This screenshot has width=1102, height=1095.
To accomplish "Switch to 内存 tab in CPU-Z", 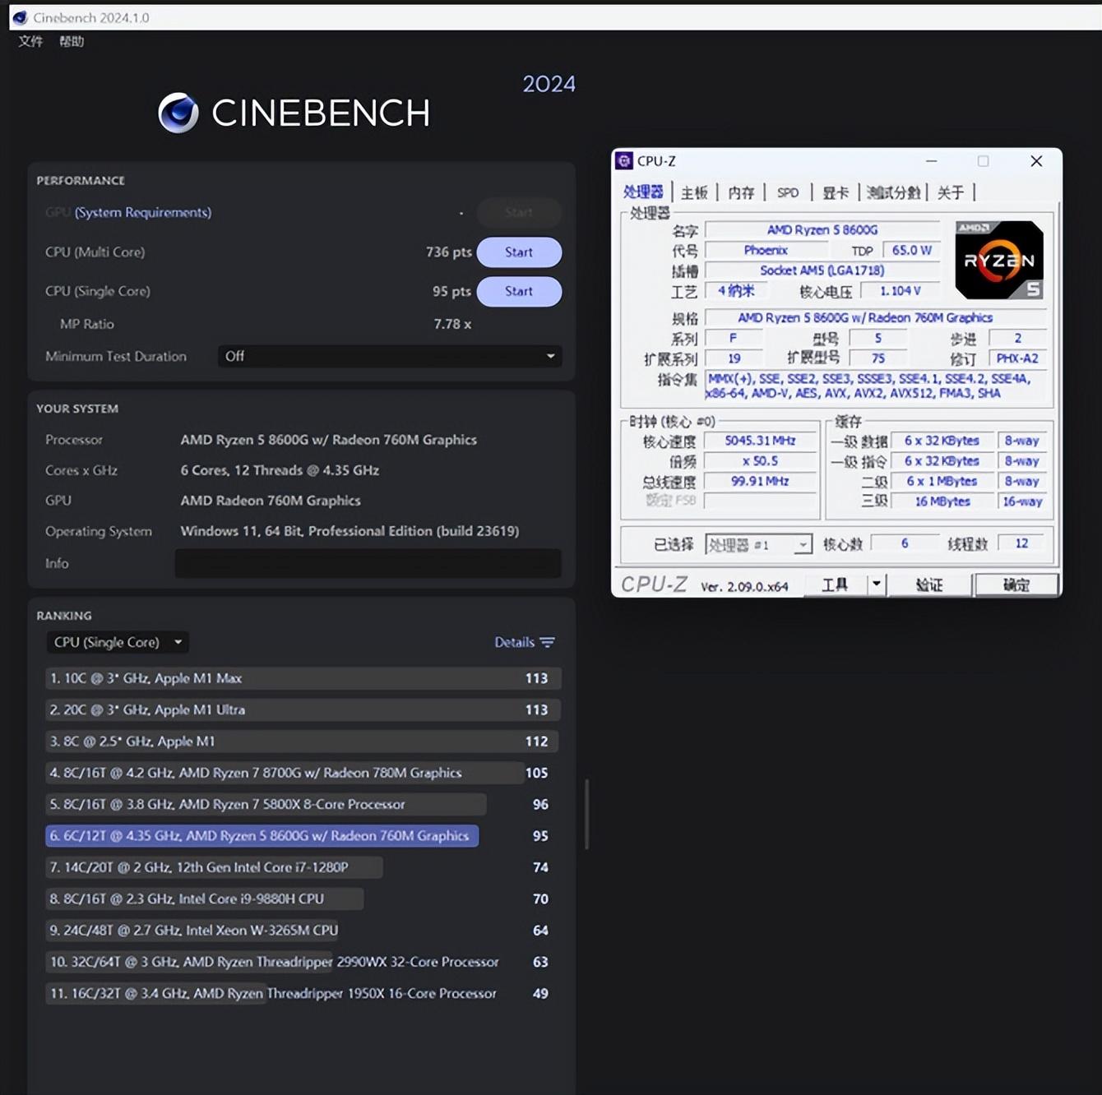I will 741,192.
